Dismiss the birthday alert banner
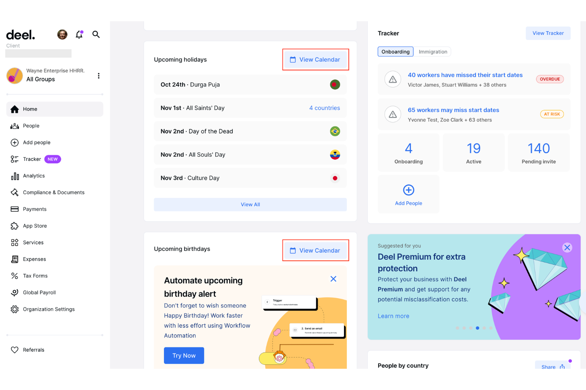The height and width of the screenshot is (390, 586). tap(333, 279)
